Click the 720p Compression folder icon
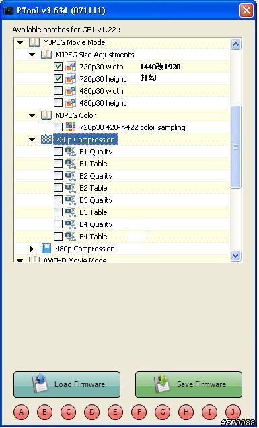259x428 pixels. point(46,140)
